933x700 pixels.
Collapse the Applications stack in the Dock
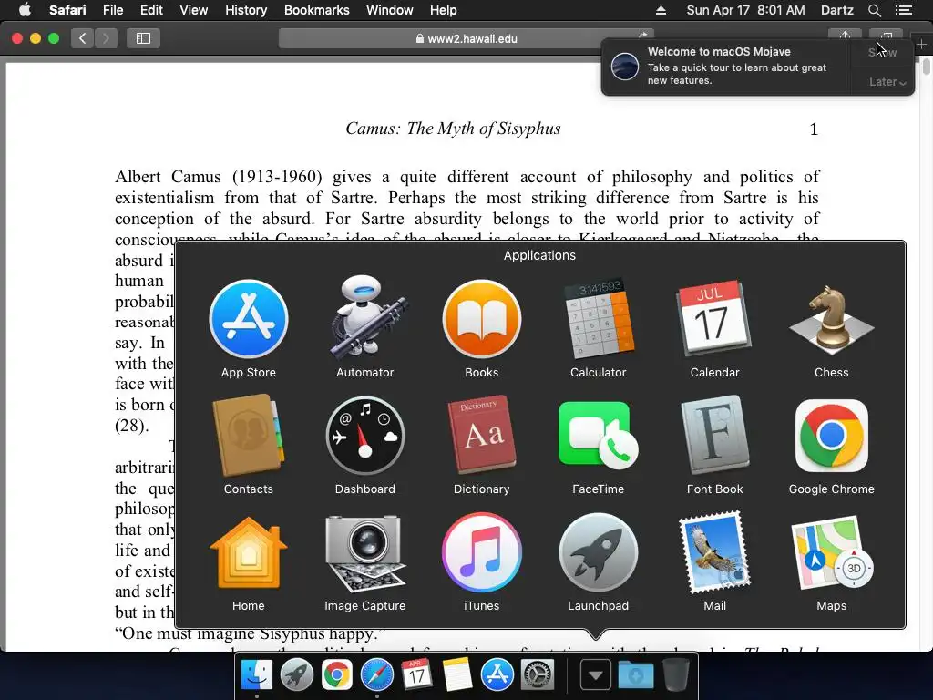pos(596,675)
